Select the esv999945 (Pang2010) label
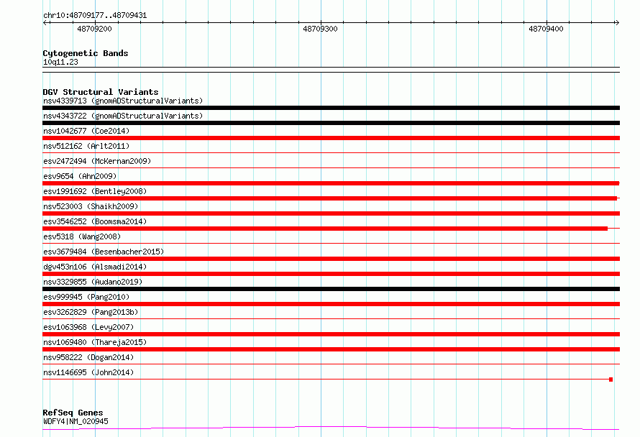This screenshot has height=437, width=640. [86, 297]
